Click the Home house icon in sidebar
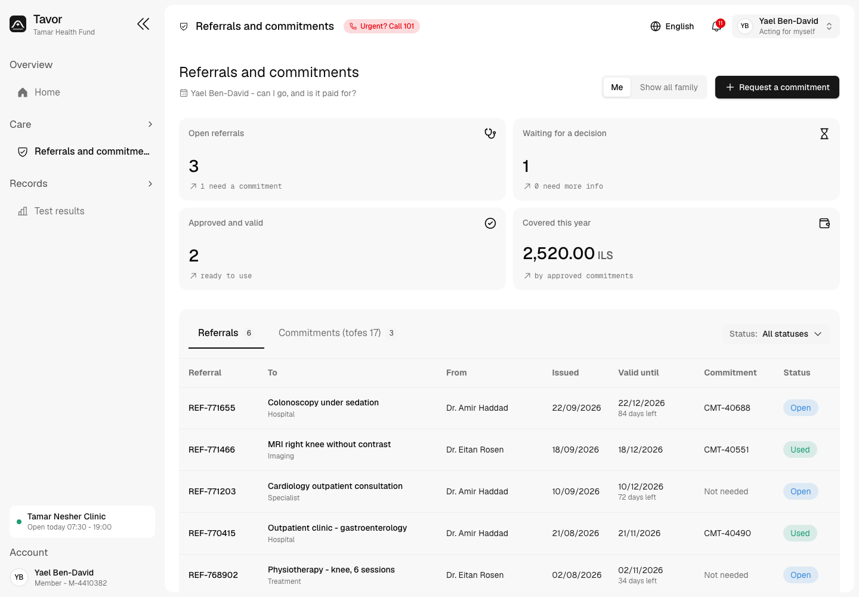 pyautogui.click(x=23, y=93)
